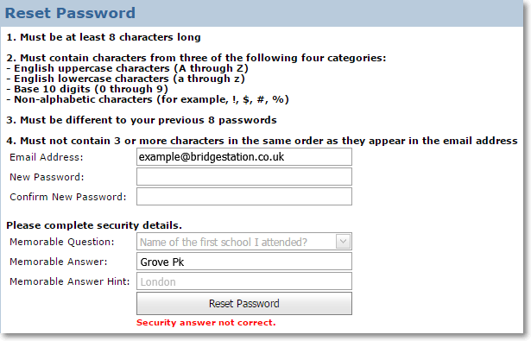This screenshot has width=531, height=341.
Task: Click the red Security answer not correct message
Action: (205, 323)
